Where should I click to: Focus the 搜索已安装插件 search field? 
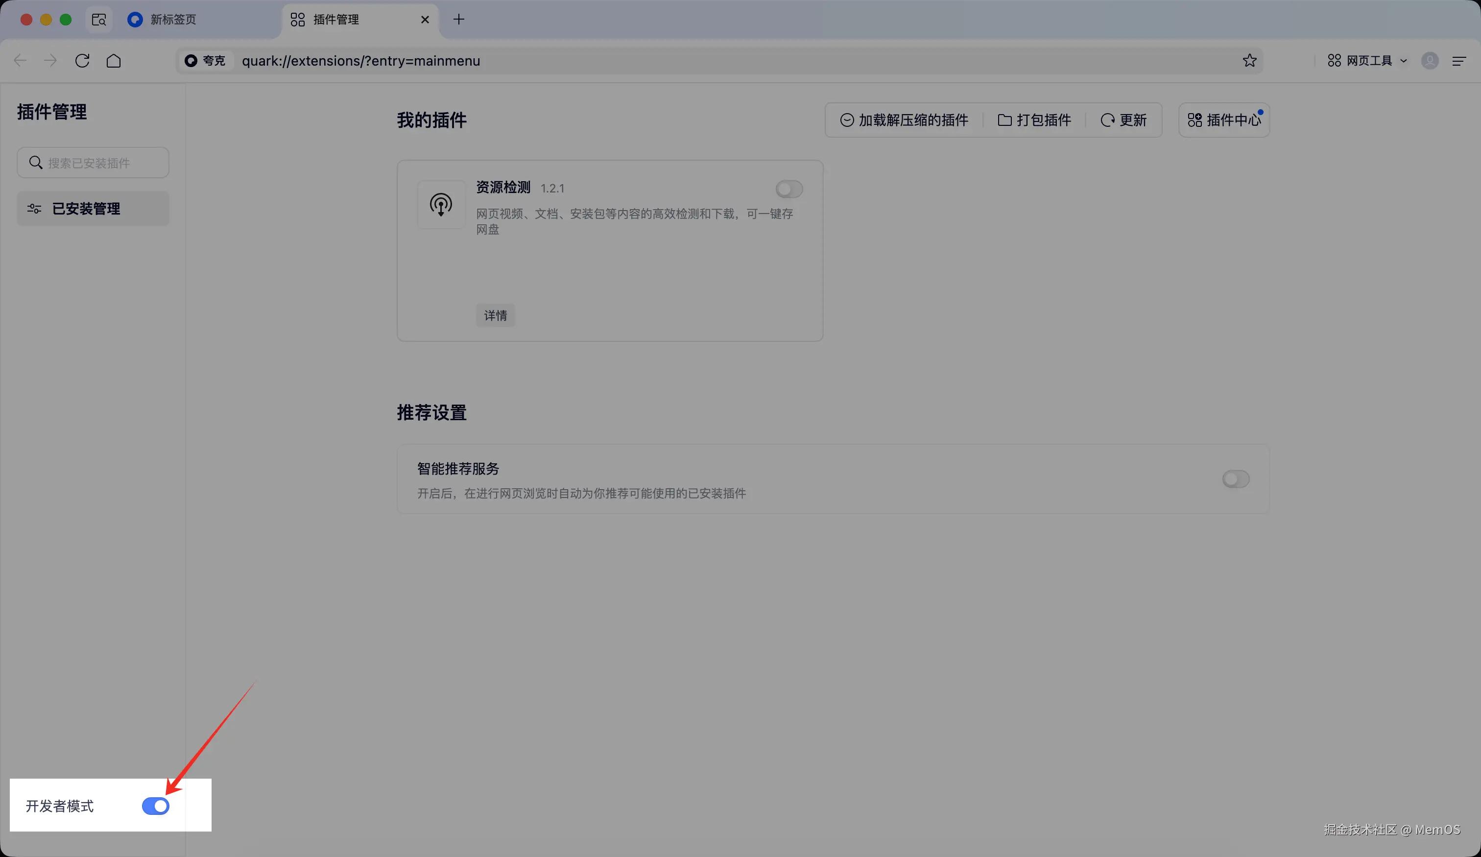point(93,163)
